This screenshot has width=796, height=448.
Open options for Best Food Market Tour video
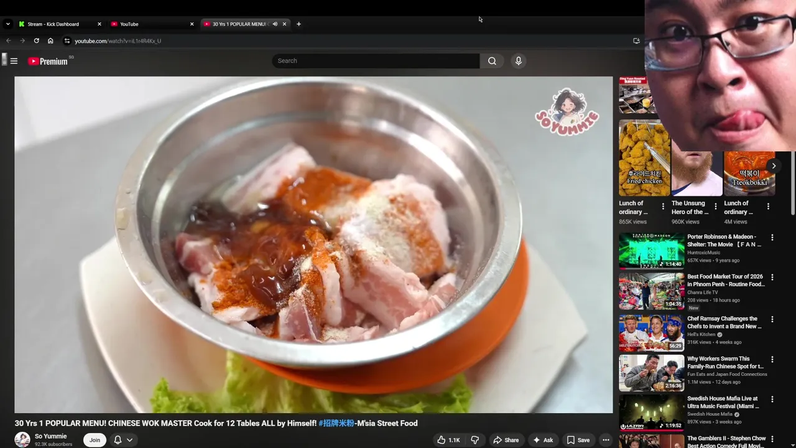[772, 278]
